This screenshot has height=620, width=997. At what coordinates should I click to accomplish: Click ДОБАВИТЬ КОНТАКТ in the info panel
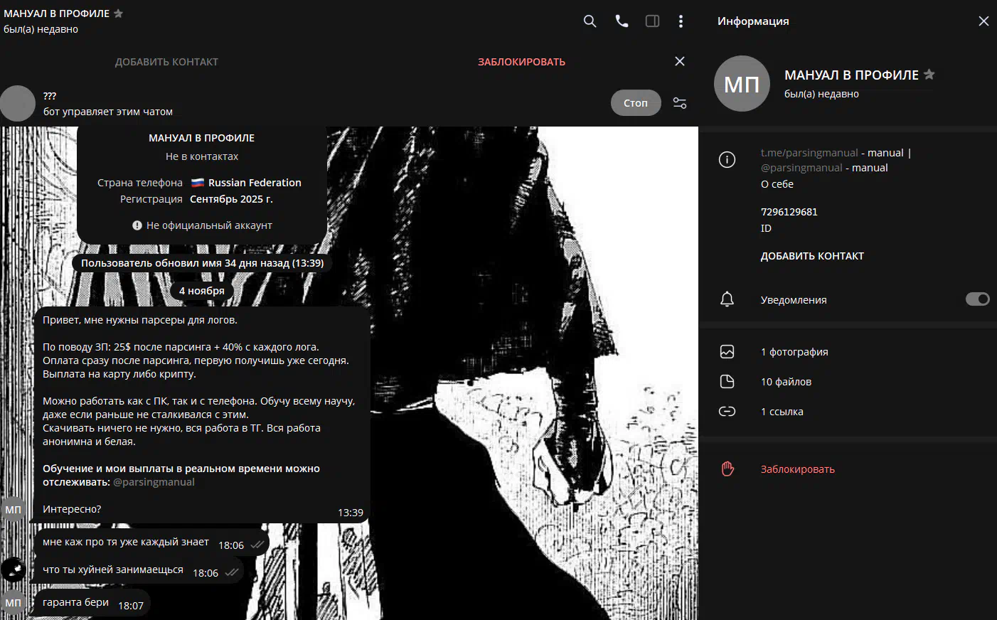[x=812, y=256]
